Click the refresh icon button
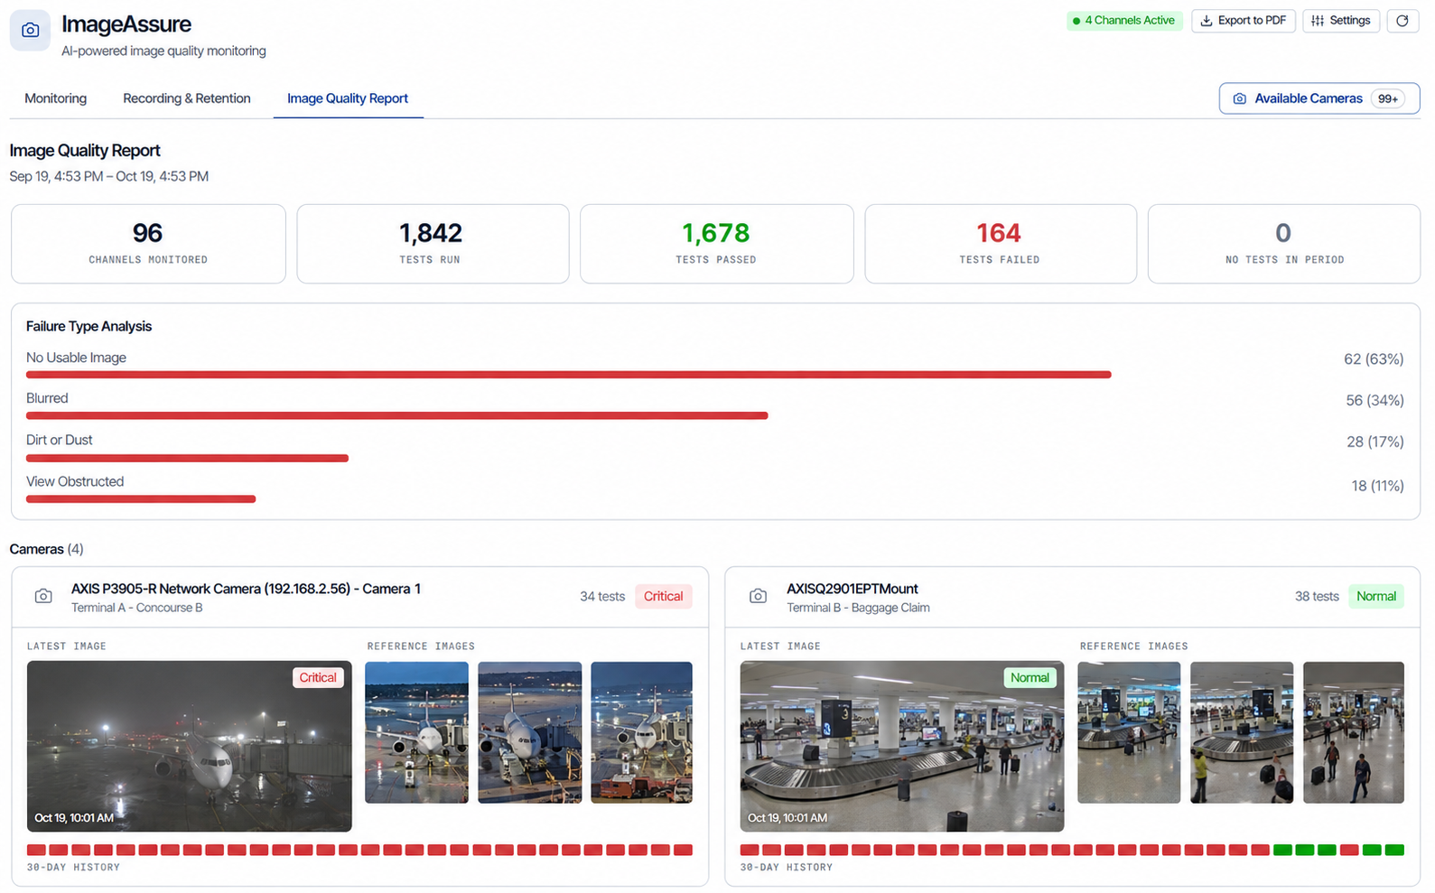Viewport: 1435px width, 893px height. (x=1402, y=21)
